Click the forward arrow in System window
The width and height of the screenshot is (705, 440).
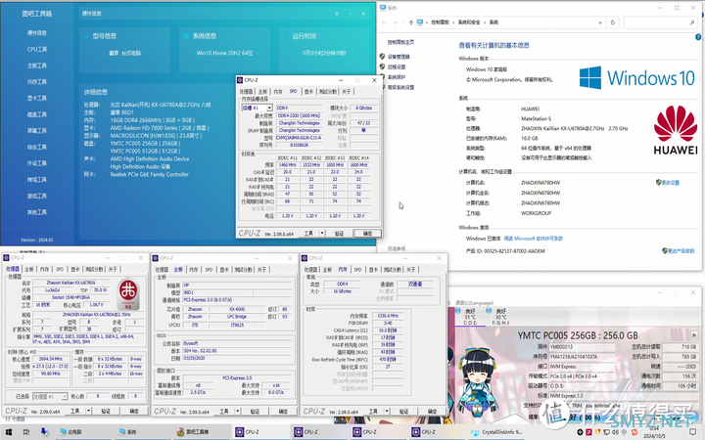tap(395, 22)
